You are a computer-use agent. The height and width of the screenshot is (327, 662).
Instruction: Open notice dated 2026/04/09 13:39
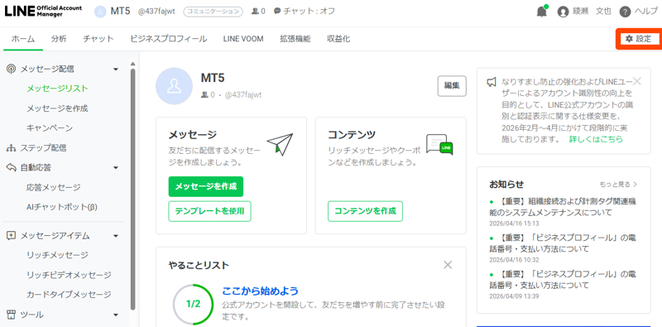point(564,280)
